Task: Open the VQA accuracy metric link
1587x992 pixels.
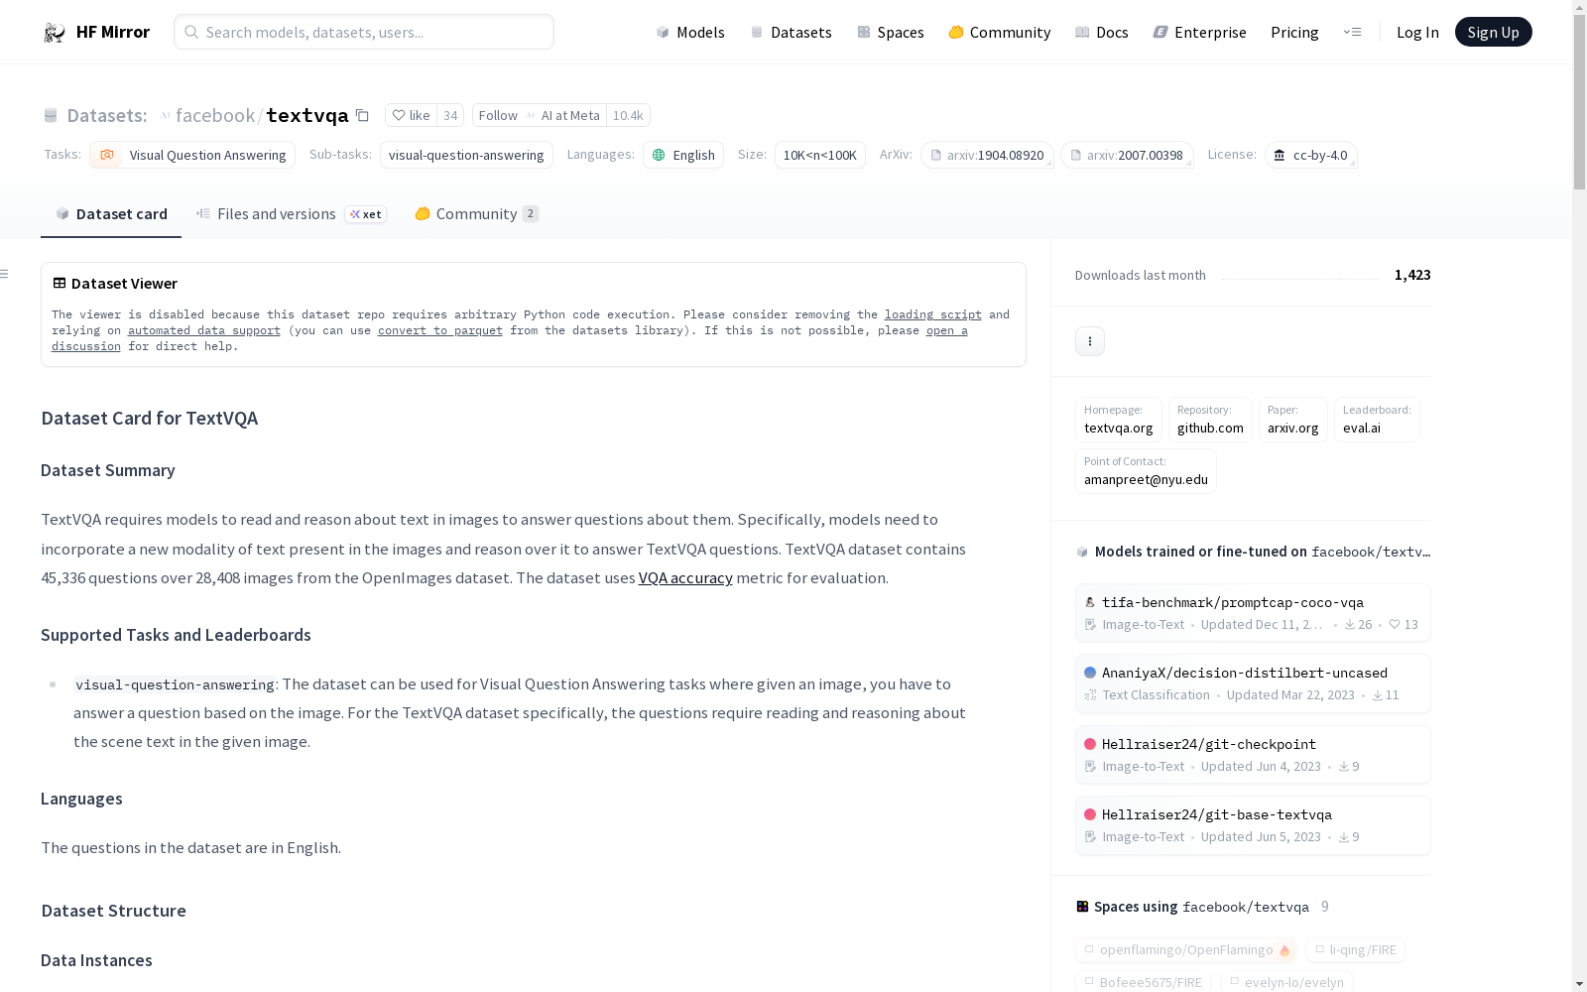Action: tap(685, 577)
